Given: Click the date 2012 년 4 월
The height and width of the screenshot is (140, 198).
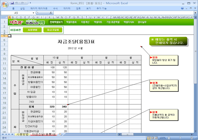Looking at the screenshot, I should (75, 48).
